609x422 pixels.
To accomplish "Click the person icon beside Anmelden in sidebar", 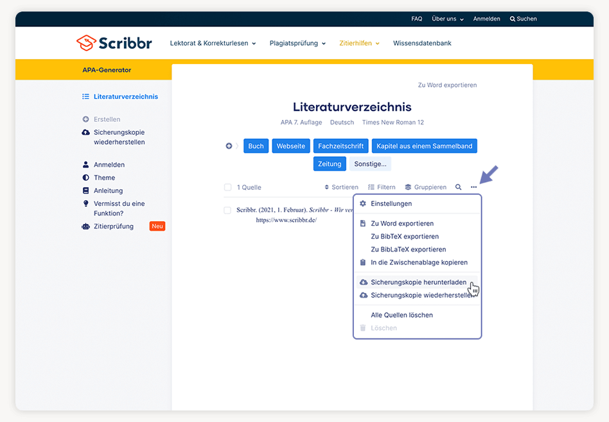I will pos(85,164).
